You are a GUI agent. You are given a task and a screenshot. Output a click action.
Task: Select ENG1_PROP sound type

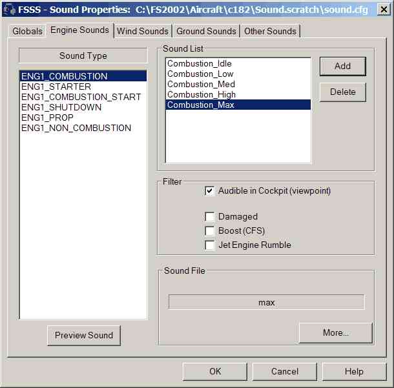tap(83, 117)
